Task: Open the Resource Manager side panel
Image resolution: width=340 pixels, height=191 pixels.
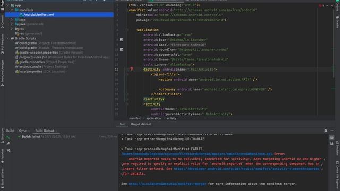Action: point(2,74)
